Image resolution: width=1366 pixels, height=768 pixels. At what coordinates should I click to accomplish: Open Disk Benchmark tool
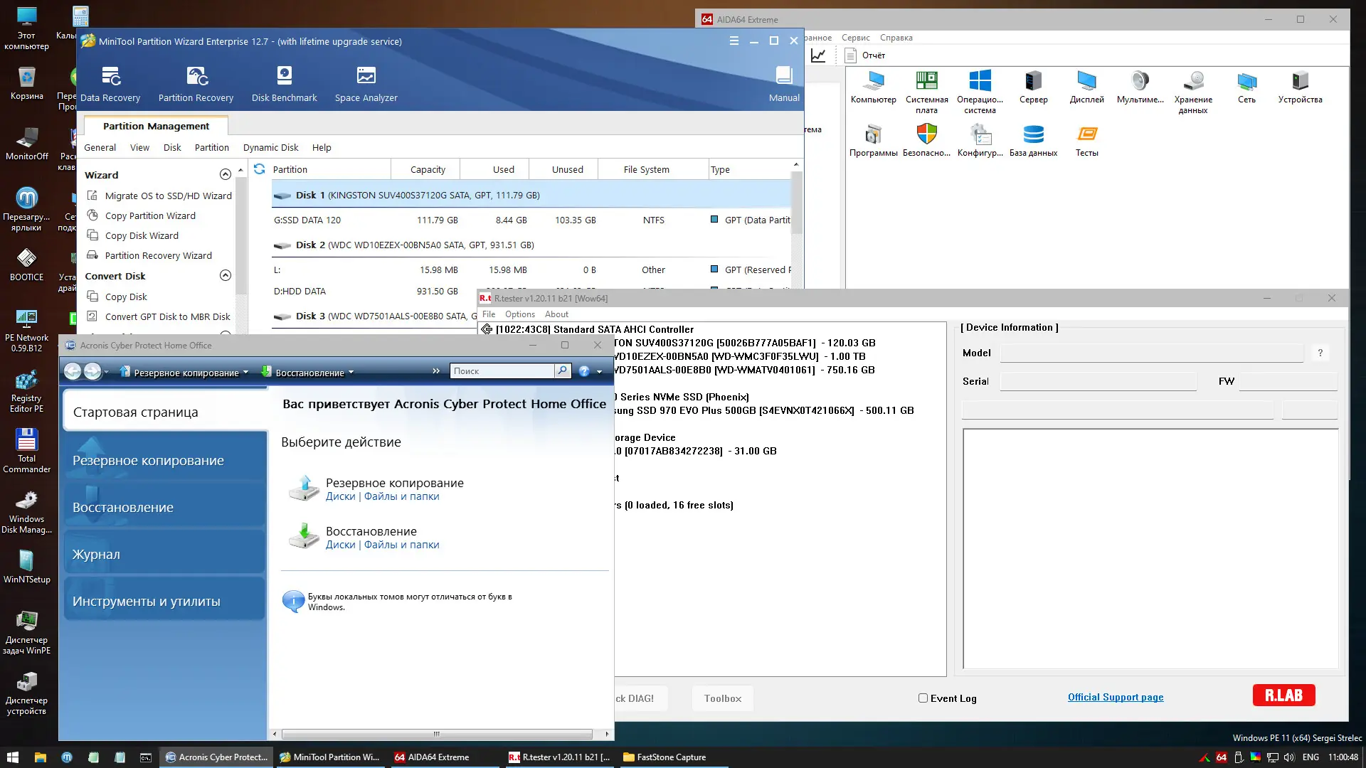click(285, 83)
